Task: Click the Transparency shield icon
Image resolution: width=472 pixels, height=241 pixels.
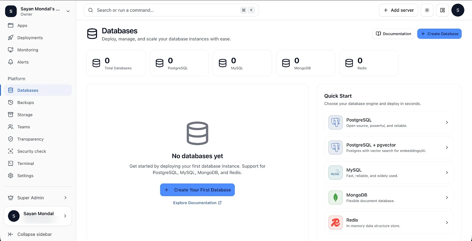Action: [x=11, y=139]
